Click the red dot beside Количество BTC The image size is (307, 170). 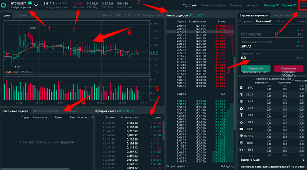302,30
